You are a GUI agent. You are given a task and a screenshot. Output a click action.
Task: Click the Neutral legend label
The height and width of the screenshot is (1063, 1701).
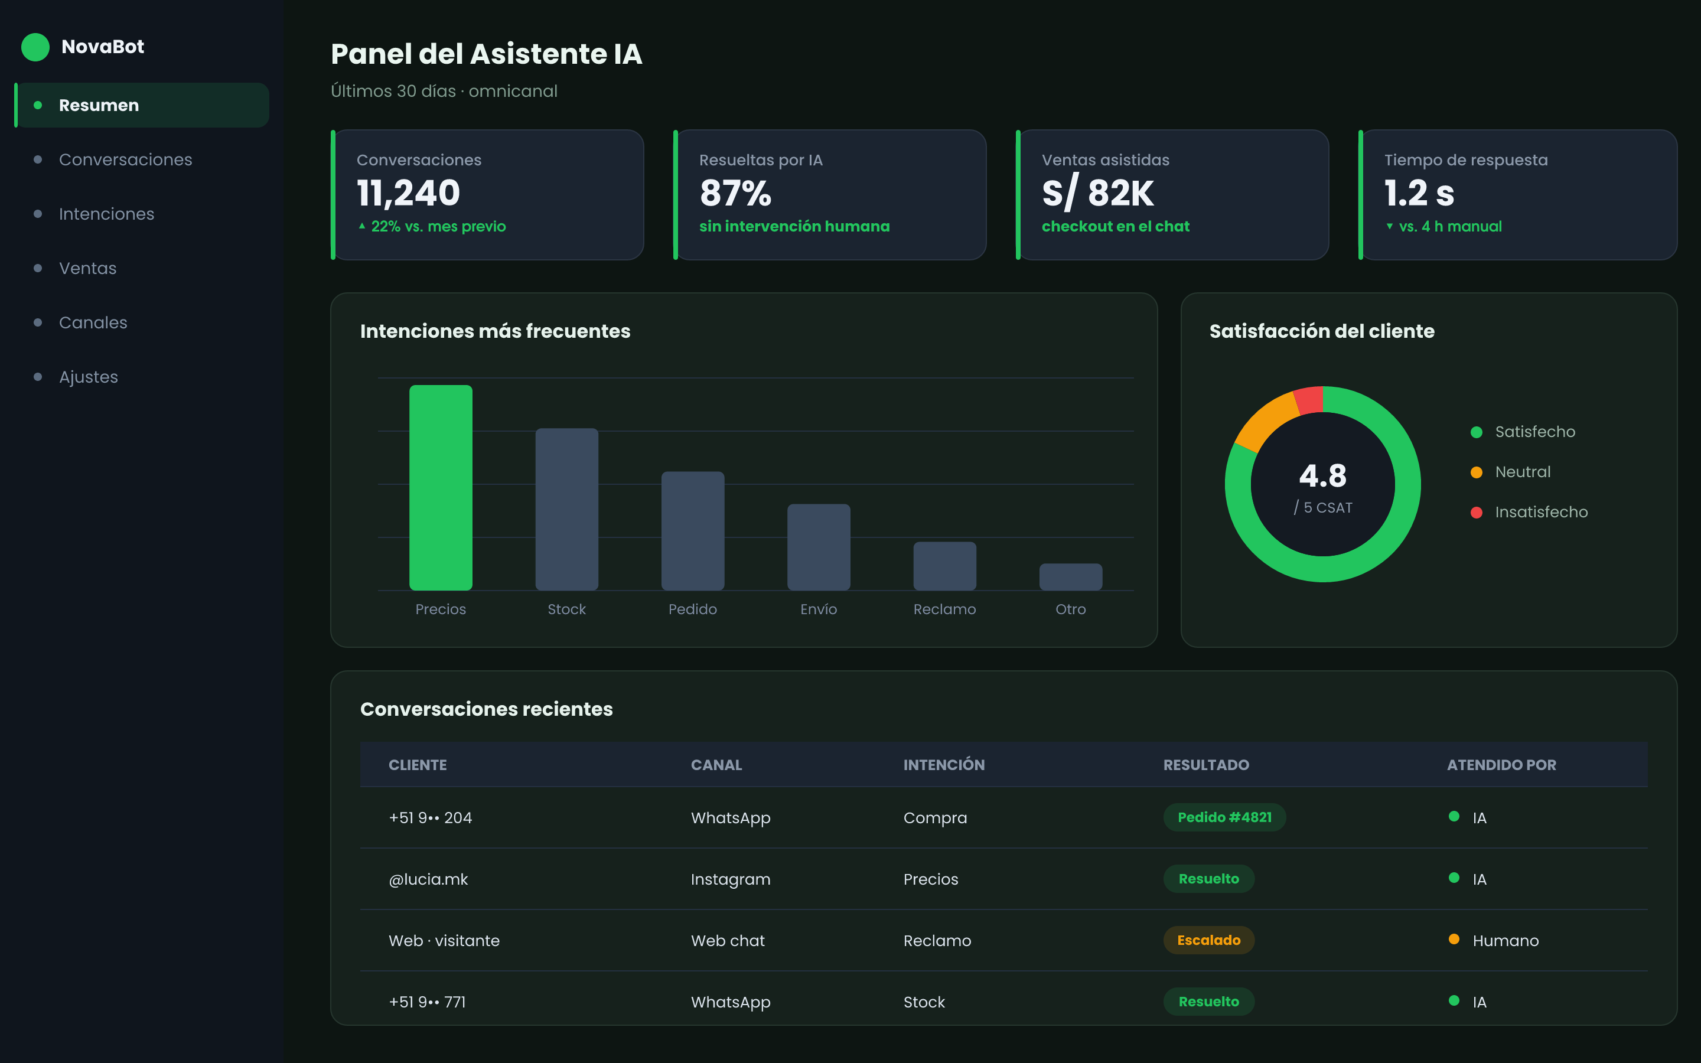[1523, 472]
